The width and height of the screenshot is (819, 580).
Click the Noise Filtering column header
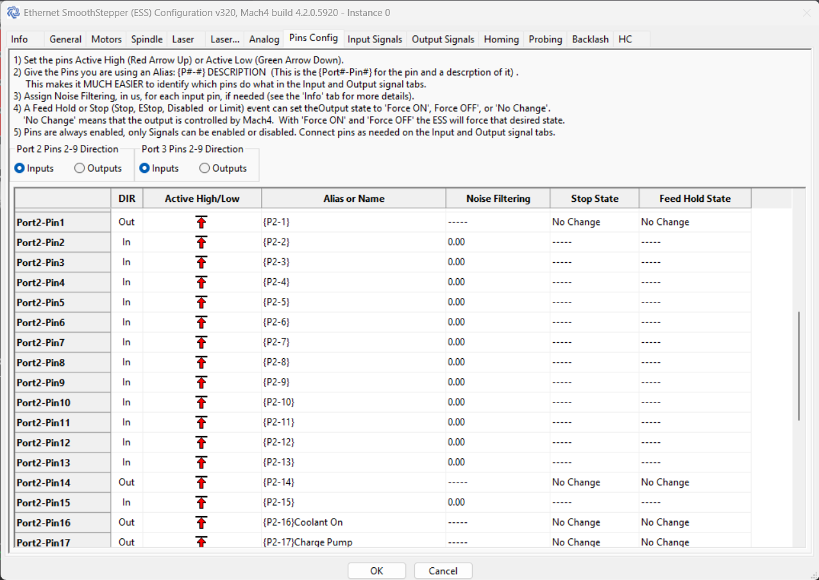pyautogui.click(x=498, y=199)
